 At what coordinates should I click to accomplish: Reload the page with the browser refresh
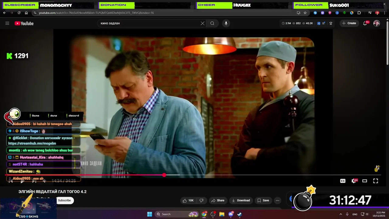point(19,13)
